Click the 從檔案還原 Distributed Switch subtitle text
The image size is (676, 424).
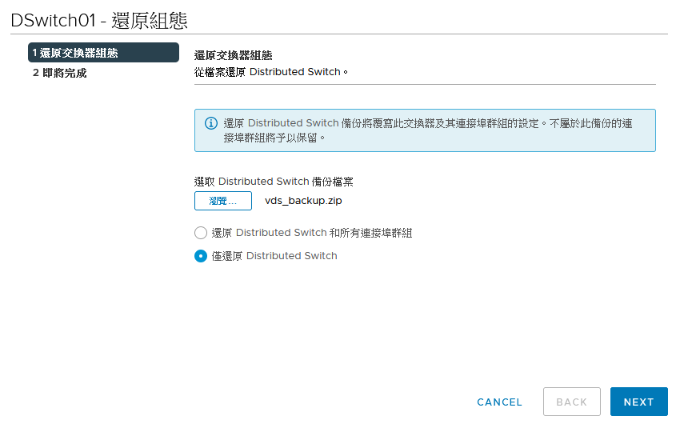coord(271,72)
